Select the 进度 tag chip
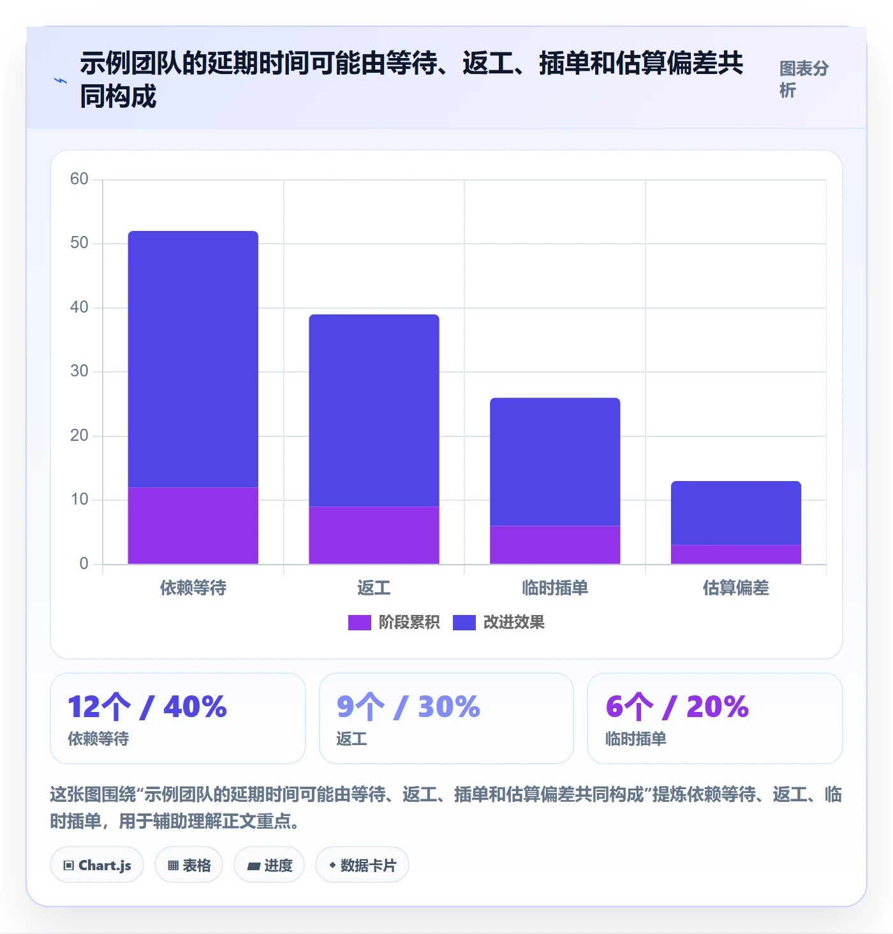Screen dimensions: 893x934 tap(269, 865)
